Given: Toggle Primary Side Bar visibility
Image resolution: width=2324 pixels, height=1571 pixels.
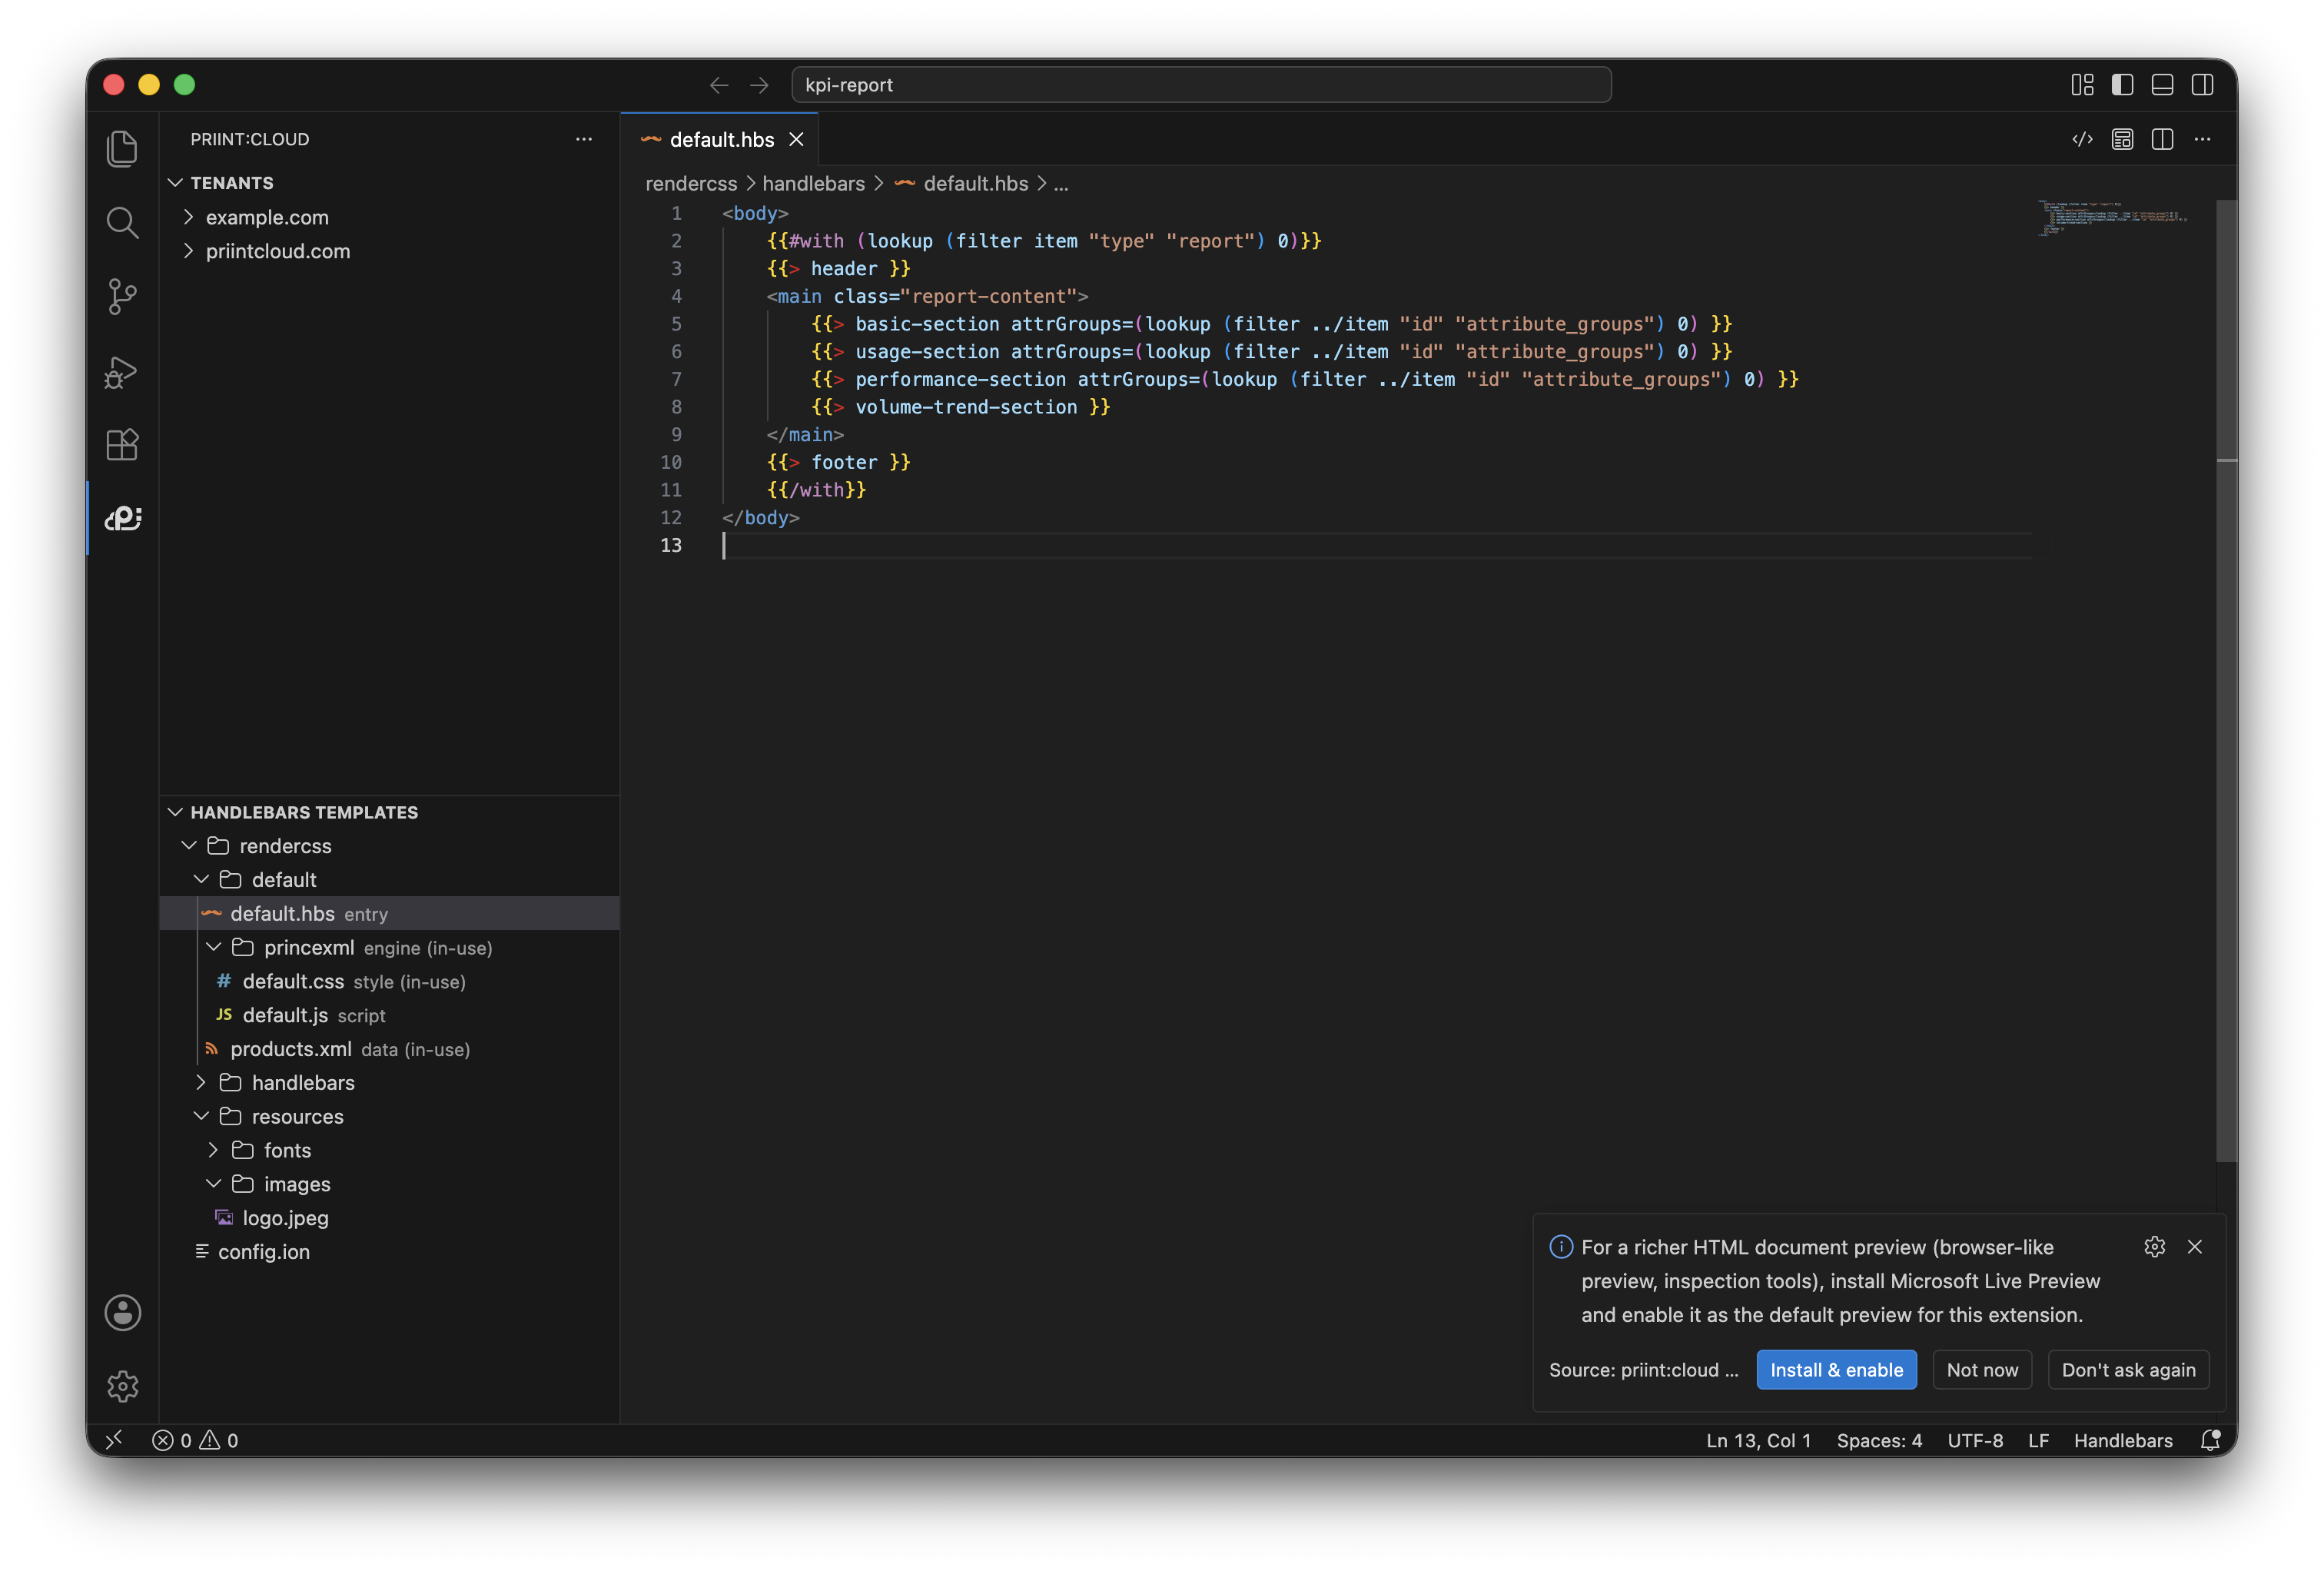Looking at the screenshot, I should click(2122, 85).
